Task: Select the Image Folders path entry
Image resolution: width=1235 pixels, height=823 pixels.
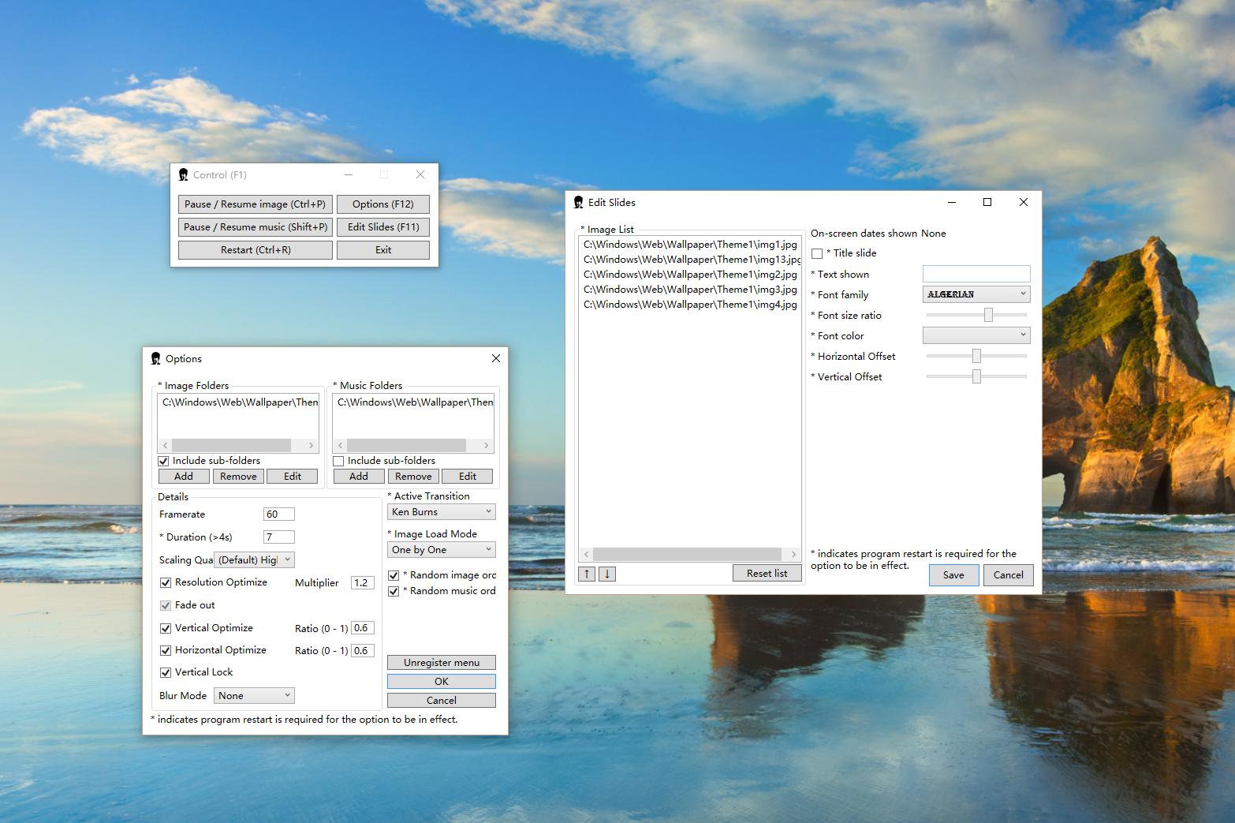Action: (x=239, y=402)
